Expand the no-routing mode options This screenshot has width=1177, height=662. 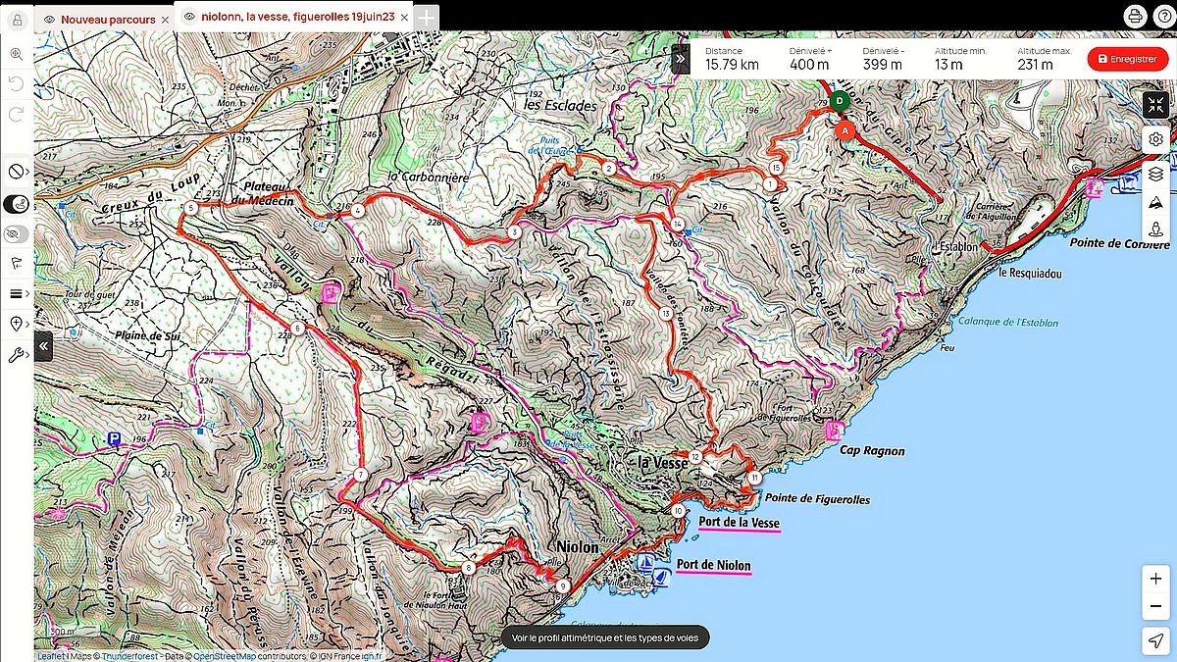pyautogui.click(x=17, y=172)
